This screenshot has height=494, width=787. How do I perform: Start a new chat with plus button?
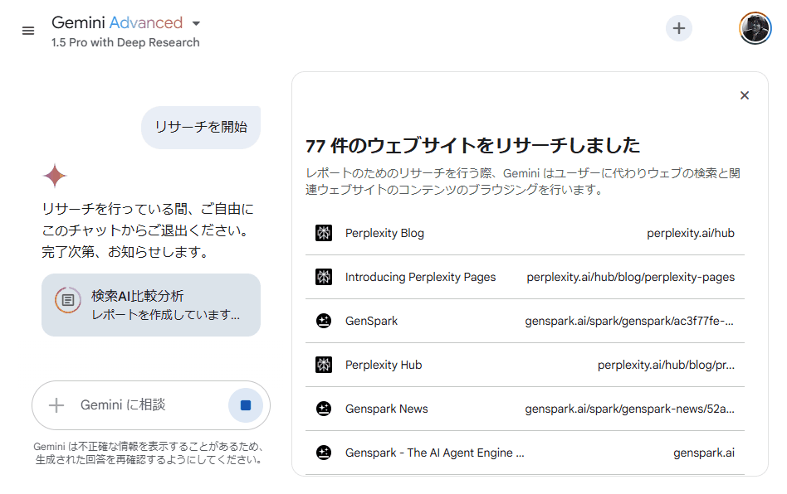point(678,28)
